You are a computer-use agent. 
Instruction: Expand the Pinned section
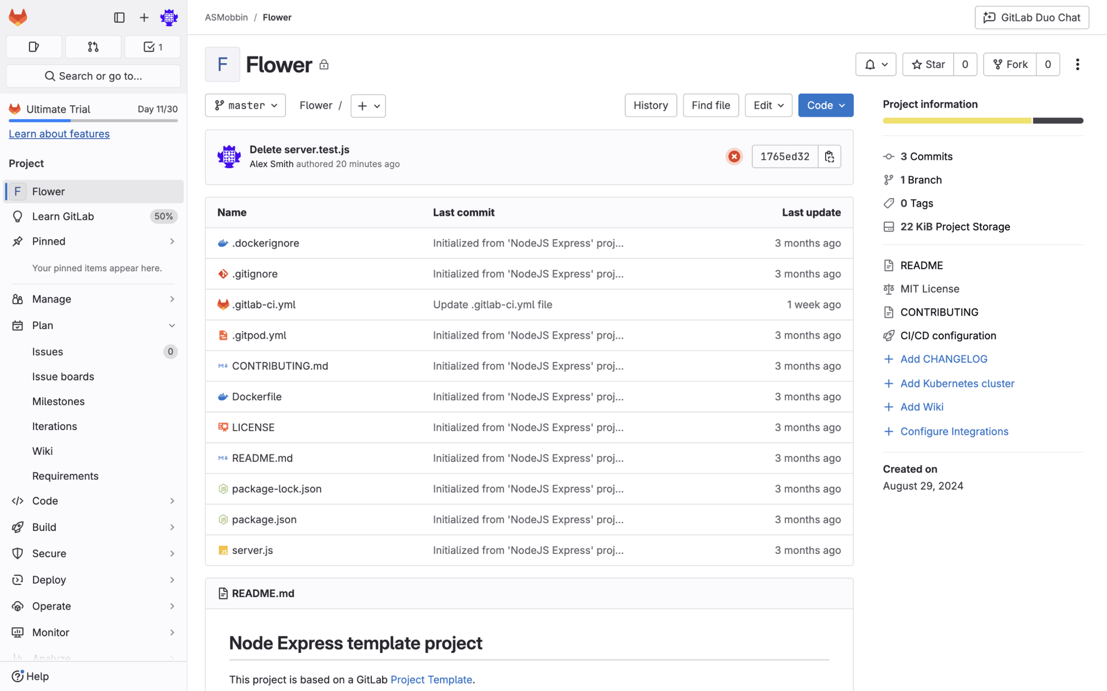point(93,241)
